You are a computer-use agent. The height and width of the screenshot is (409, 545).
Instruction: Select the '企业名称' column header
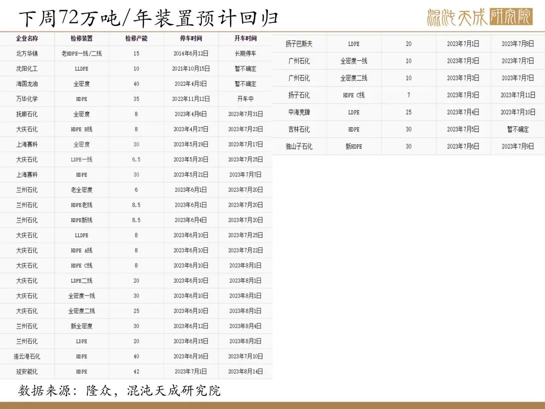[x=27, y=38]
